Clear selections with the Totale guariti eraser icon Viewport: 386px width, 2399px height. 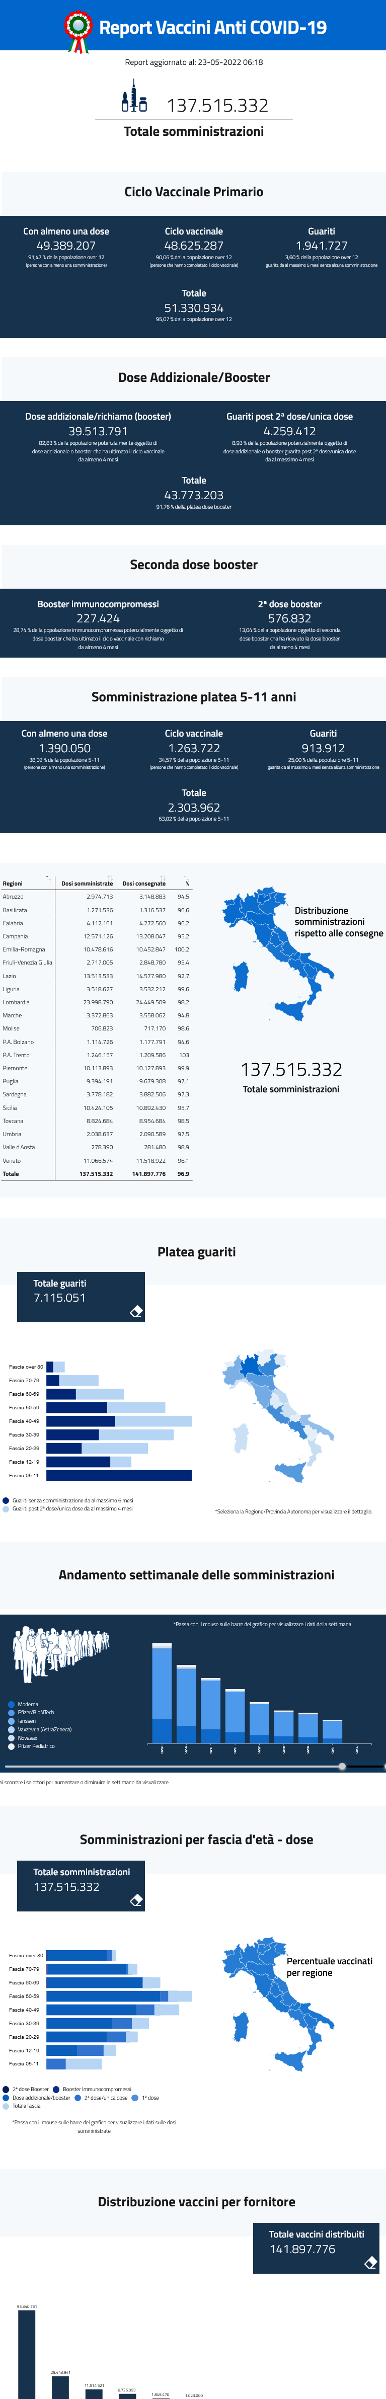[x=136, y=1311]
